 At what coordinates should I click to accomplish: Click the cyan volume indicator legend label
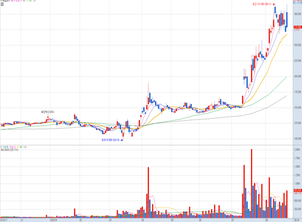point(6,147)
